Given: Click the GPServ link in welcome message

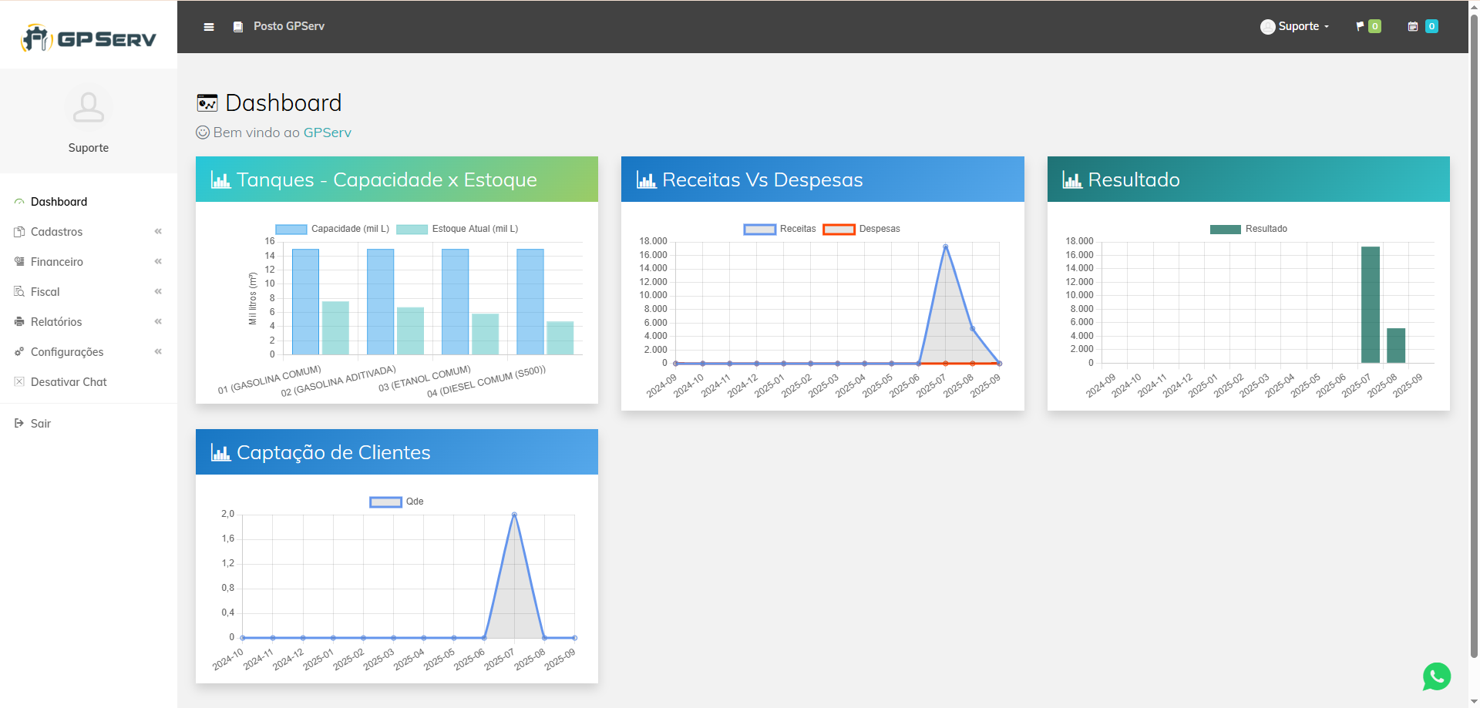Looking at the screenshot, I should point(327,132).
